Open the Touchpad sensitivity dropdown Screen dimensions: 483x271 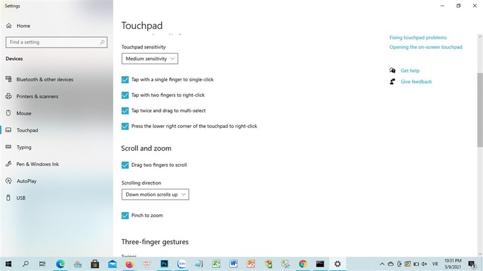click(x=150, y=58)
